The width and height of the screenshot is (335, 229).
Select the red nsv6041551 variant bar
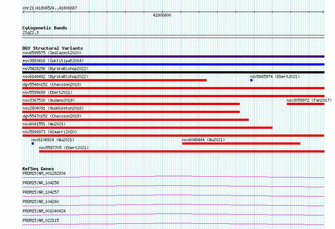(148, 128)
